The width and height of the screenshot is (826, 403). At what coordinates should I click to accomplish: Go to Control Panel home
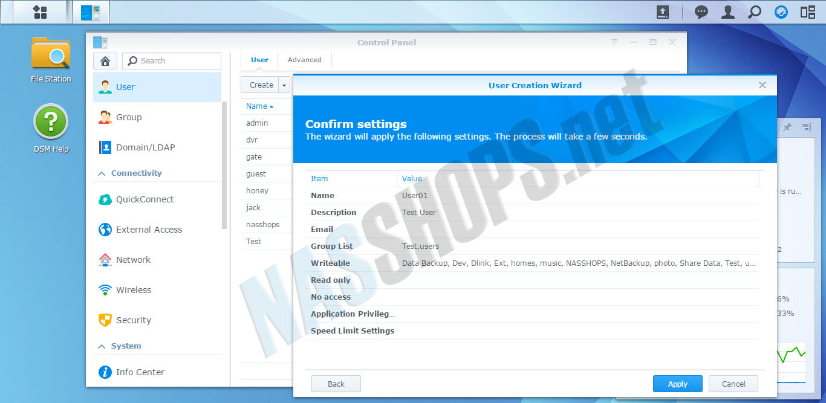click(105, 61)
